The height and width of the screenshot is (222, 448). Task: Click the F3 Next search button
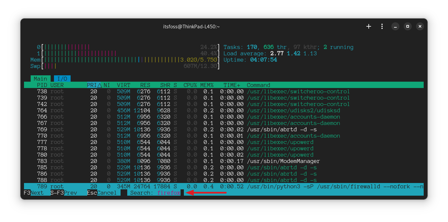(x=34, y=193)
